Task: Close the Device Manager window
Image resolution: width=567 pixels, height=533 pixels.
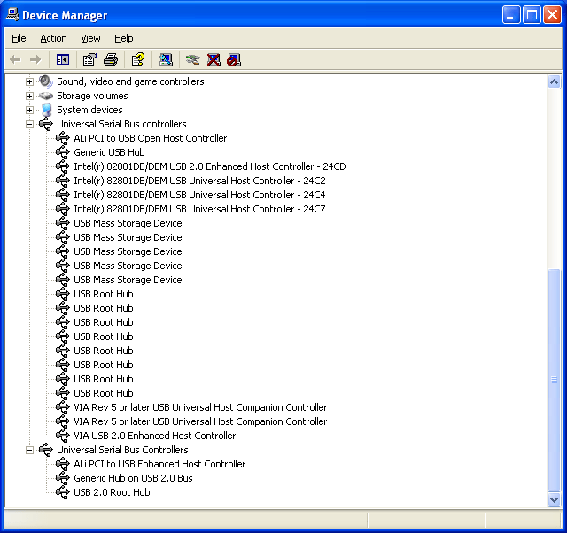Action: 552,15
